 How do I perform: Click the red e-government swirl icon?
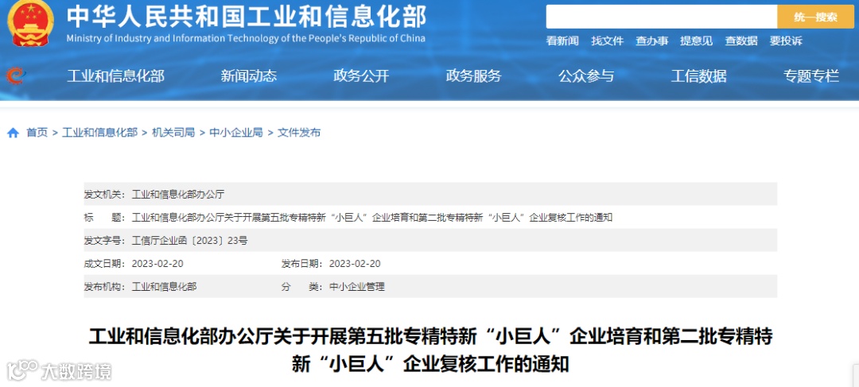coord(16,75)
